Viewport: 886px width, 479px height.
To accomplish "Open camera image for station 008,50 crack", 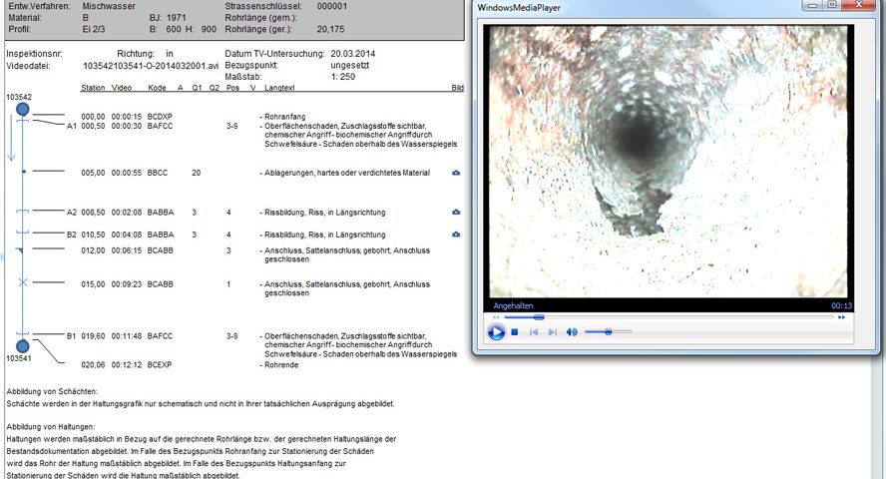I will coord(456,213).
